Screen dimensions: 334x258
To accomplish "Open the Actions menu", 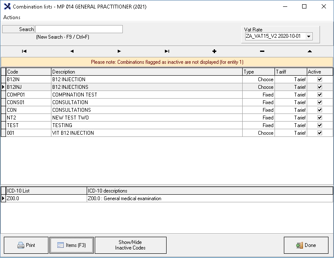I will 12,17.
